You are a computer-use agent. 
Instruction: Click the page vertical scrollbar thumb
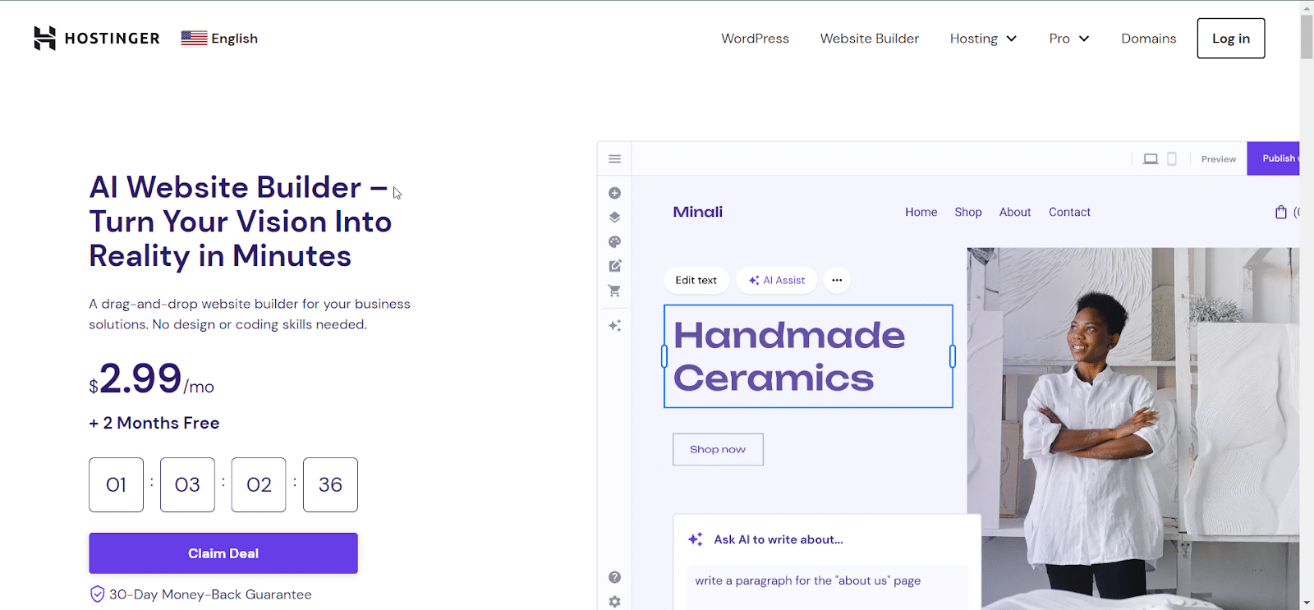tap(1307, 36)
